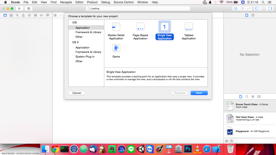276x155 pixels.
Task: Select Playground item in library
Action: coord(250,131)
